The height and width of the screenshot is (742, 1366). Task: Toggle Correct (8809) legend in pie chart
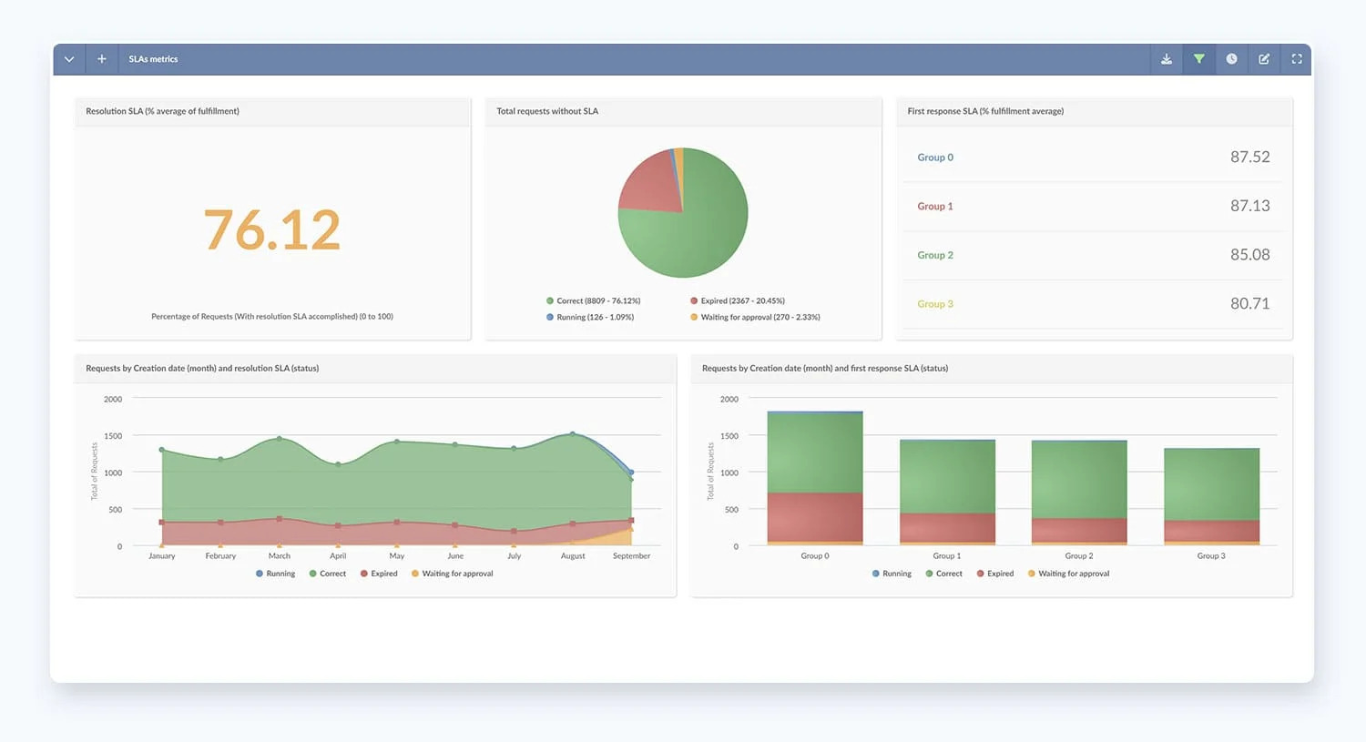coord(593,300)
